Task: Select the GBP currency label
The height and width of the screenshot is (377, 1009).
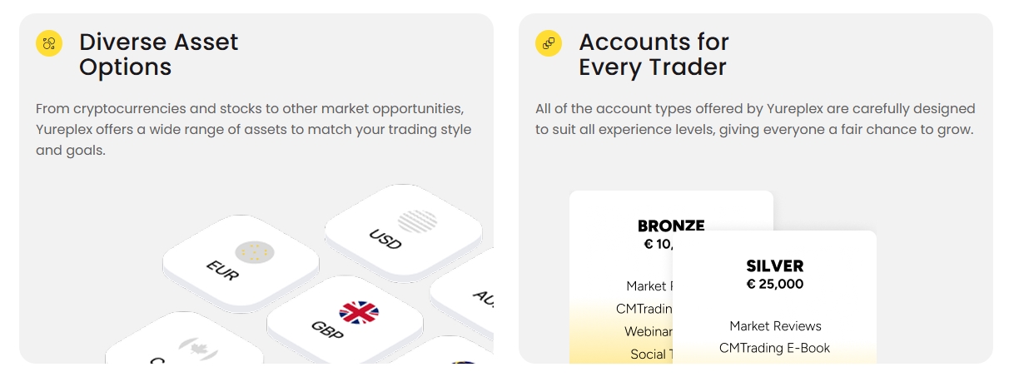Action: tap(327, 329)
